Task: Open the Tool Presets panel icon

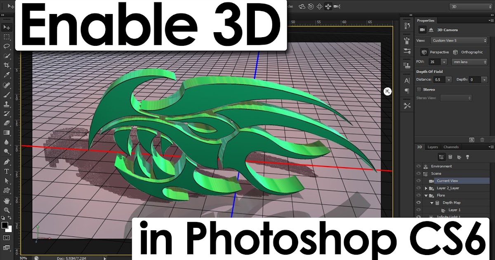Action: 407,106
